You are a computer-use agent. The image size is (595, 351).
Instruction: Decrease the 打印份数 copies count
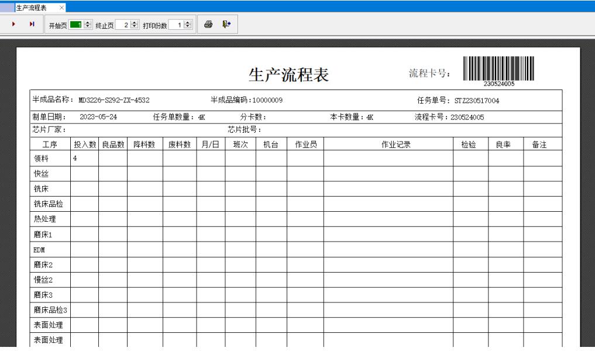(x=187, y=26)
